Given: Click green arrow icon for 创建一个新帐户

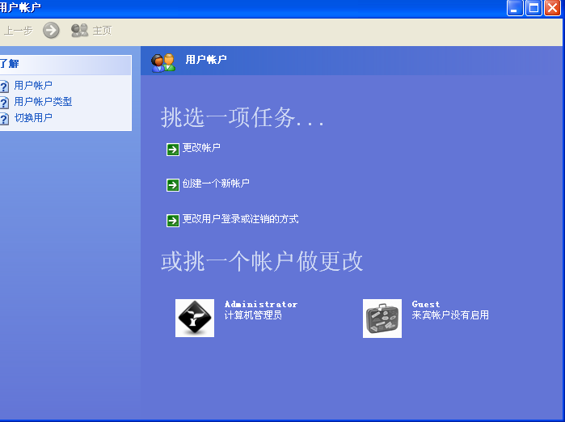Looking at the screenshot, I should pos(173,185).
